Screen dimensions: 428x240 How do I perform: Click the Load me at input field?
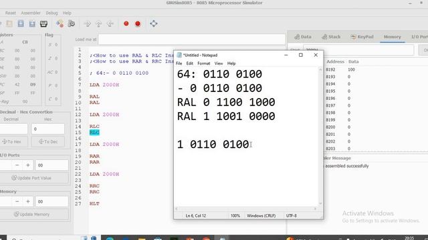pos(192,39)
